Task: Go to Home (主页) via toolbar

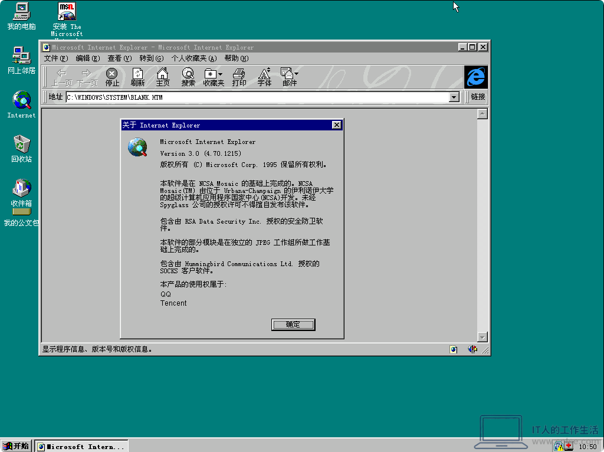Action: click(163, 77)
